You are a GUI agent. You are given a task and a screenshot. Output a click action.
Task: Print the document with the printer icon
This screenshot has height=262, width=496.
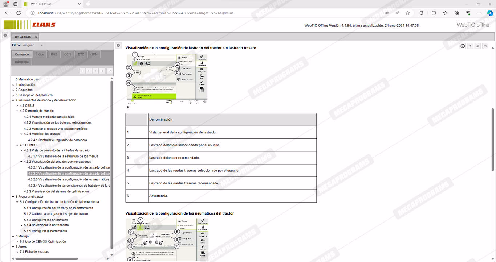click(478, 46)
